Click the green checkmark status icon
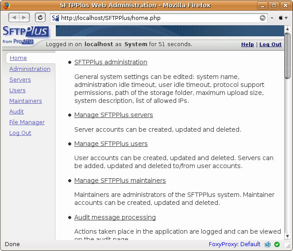The image size is (293, 251). [x=277, y=244]
